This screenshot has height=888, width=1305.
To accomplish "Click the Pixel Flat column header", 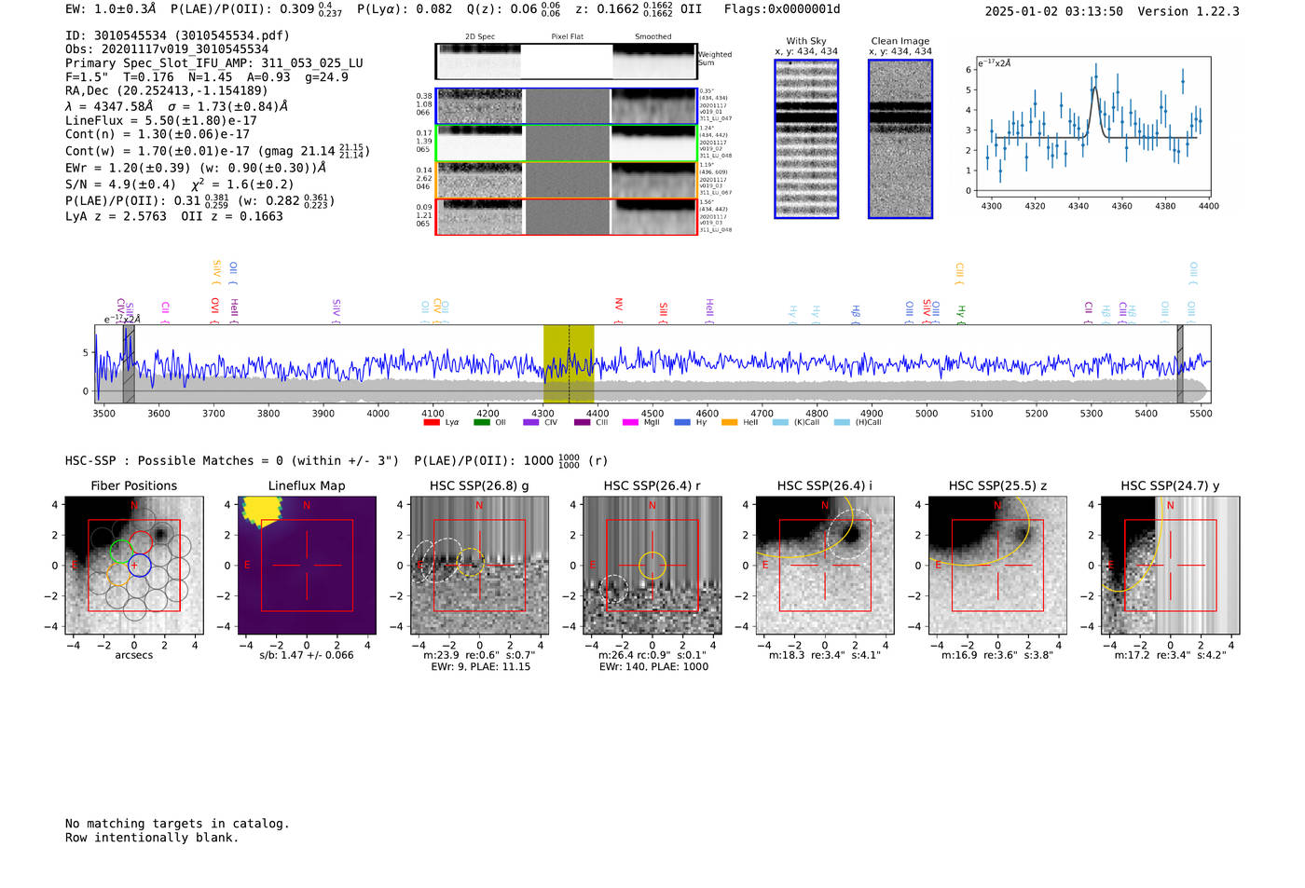I will 567,36.
